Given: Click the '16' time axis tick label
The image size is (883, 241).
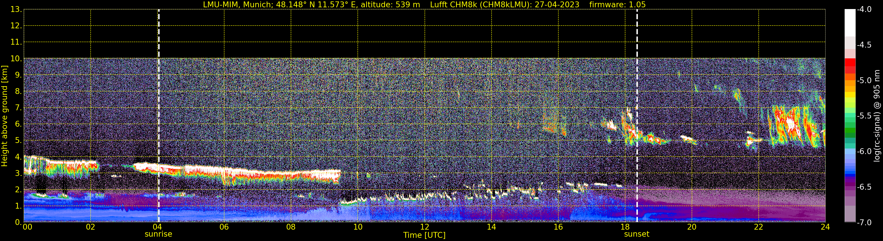Looking at the screenshot, I should [559, 227].
